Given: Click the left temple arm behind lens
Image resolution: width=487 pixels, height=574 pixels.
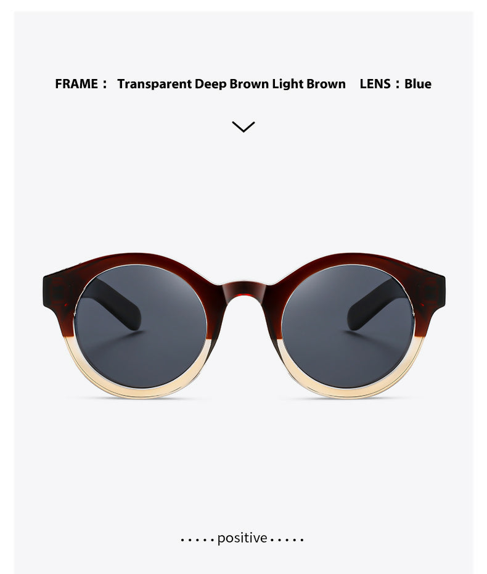Looking at the screenshot, I should pos(117,303).
